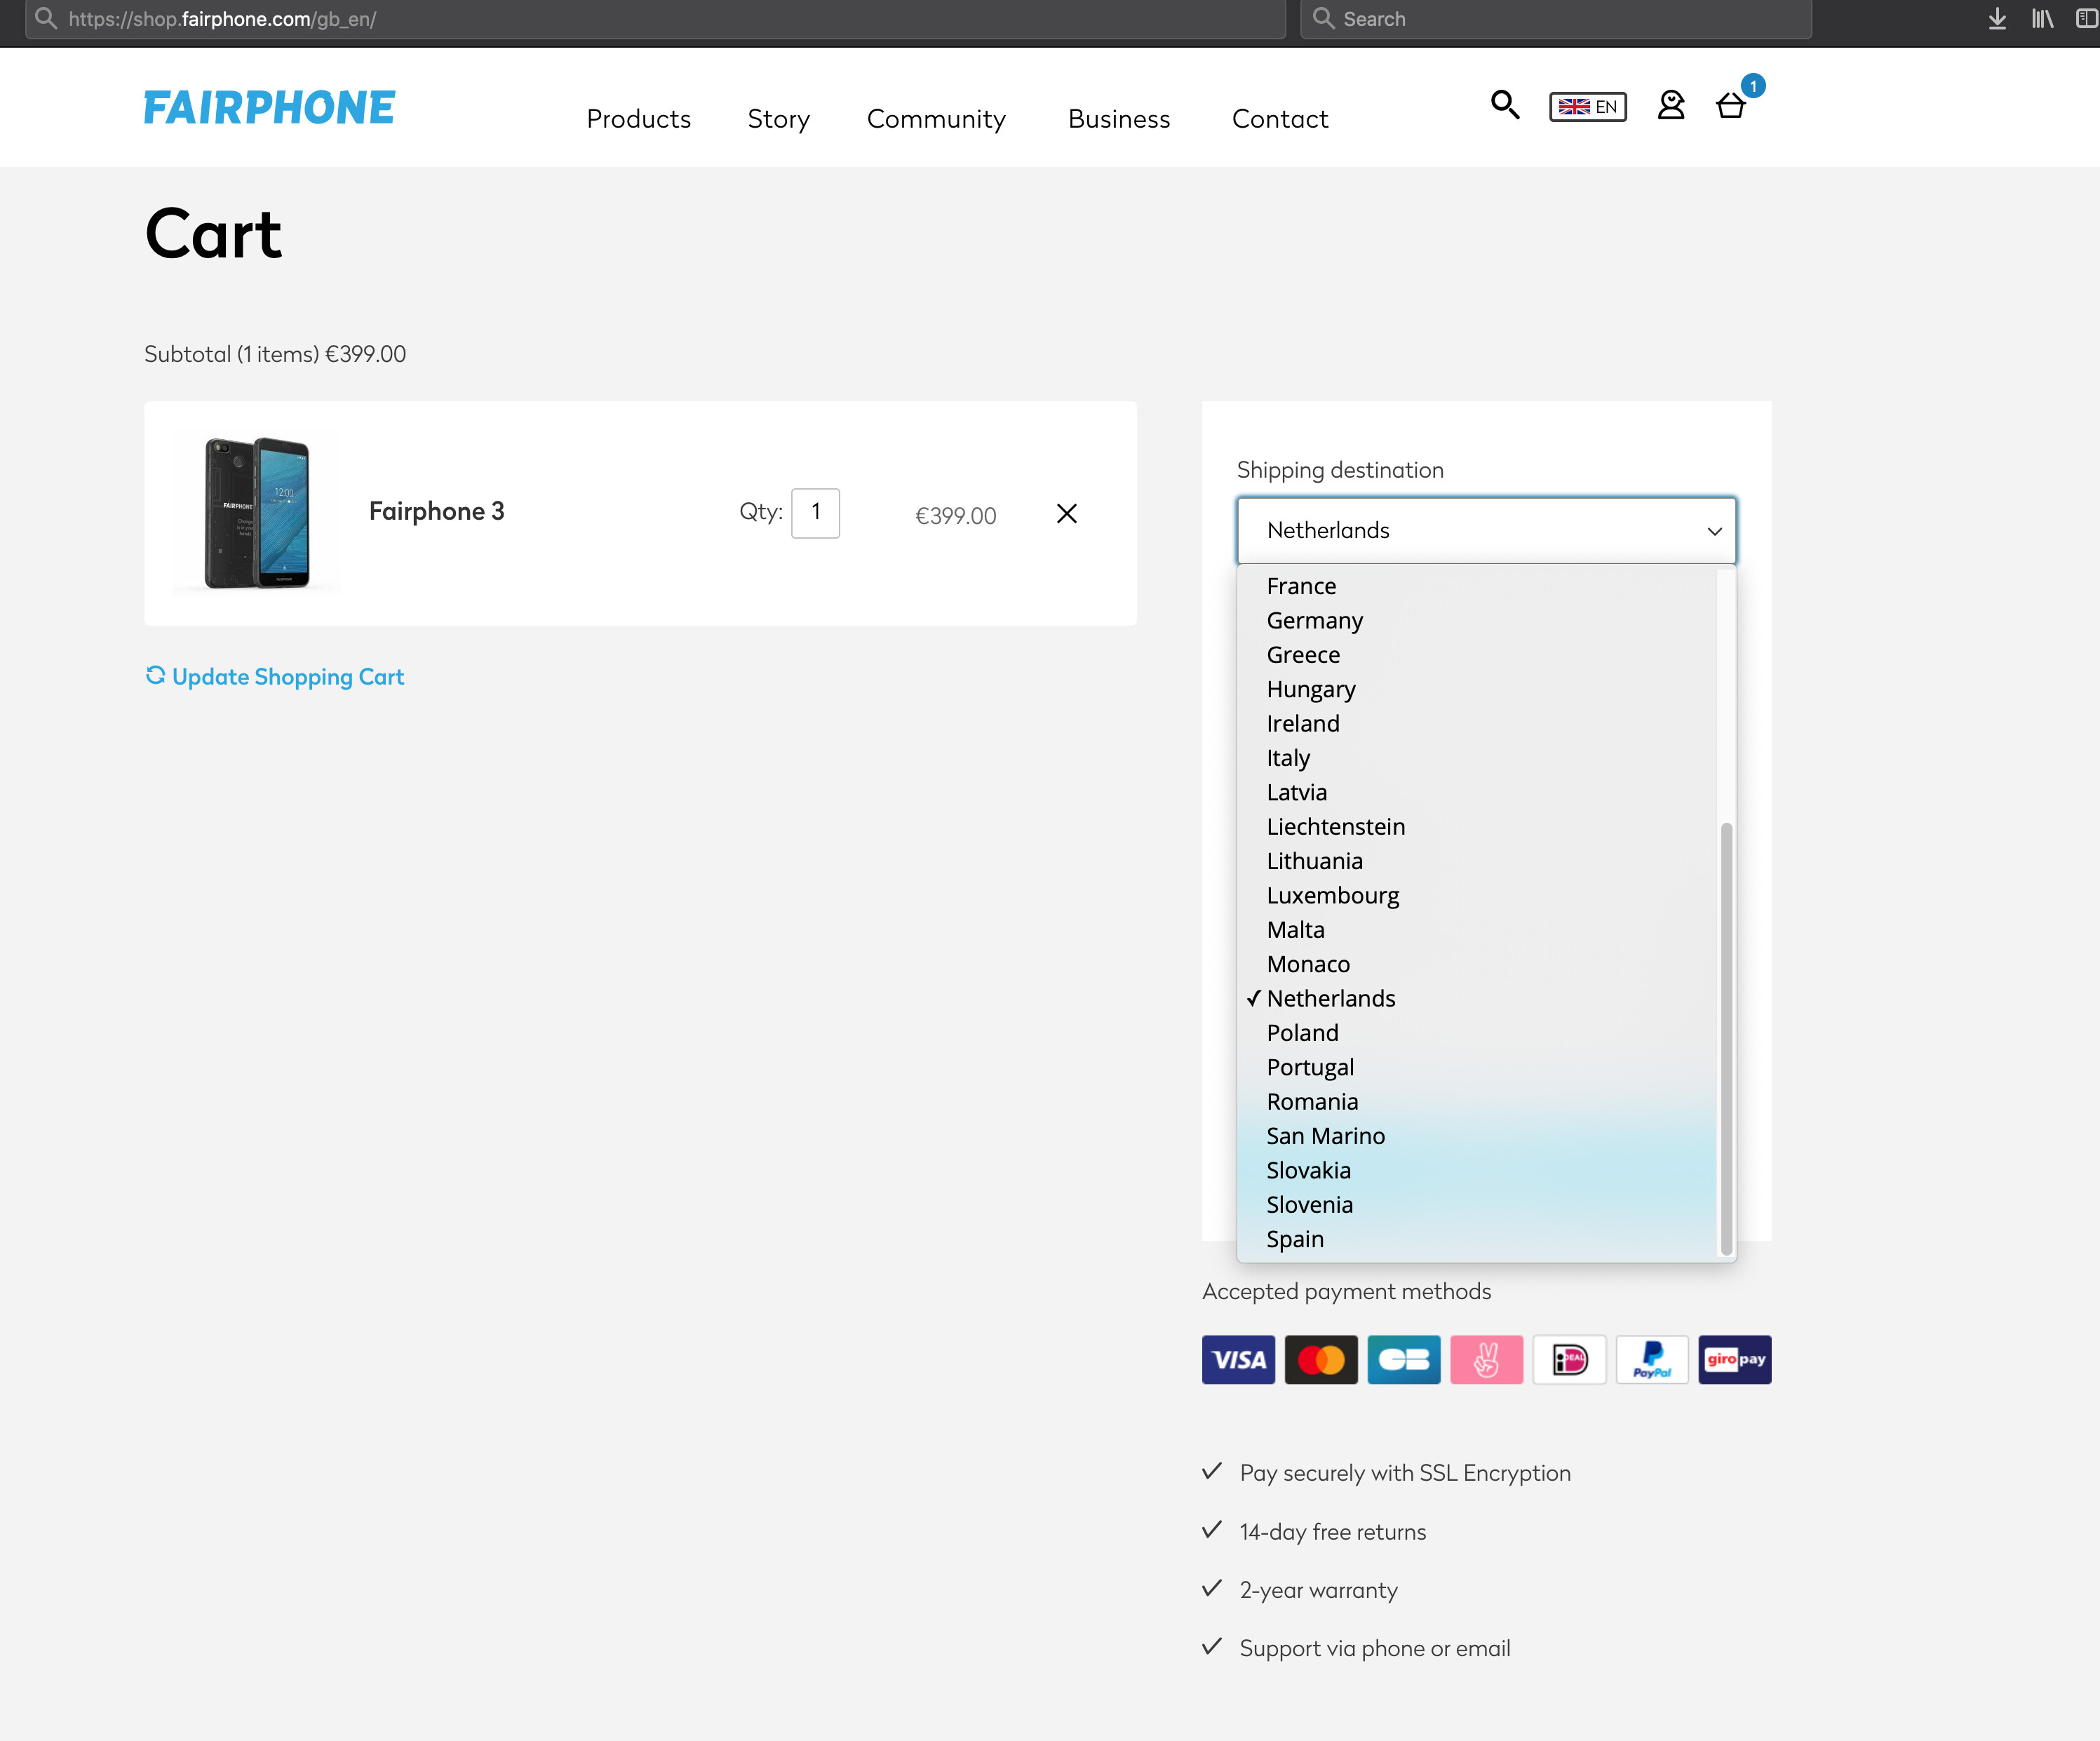Click the refresh icon beside Update Shopping Cart
The height and width of the screenshot is (1741, 2100).
[155, 675]
